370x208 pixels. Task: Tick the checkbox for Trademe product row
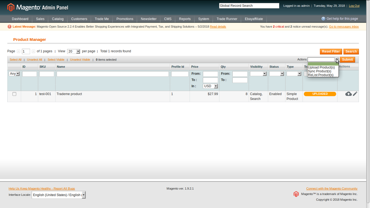pyautogui.click(x=14, y=94)
